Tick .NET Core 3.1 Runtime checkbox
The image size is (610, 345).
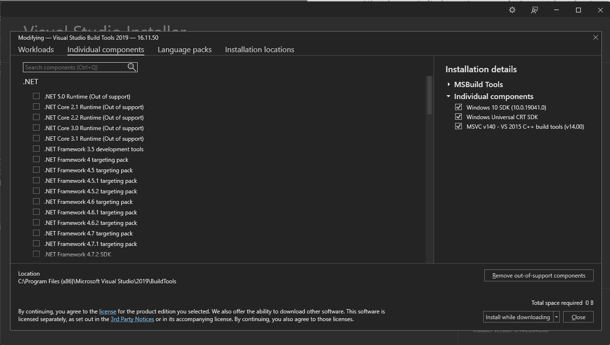coord(36,138)
